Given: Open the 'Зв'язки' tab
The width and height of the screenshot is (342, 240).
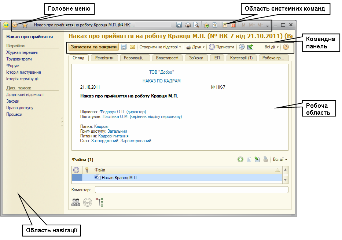Looking at the screenshot, I should (196, 58).
